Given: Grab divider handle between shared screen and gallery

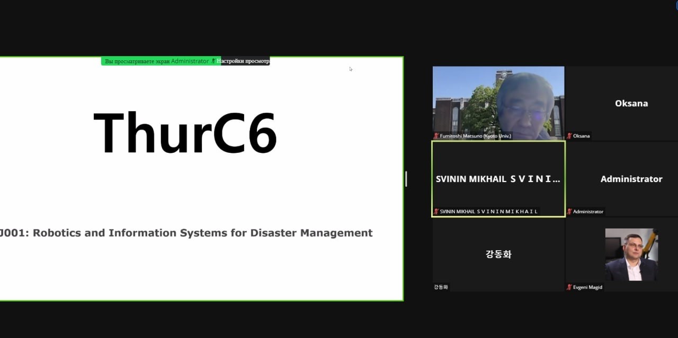Looking at the screenshot, I should (x=406, y=179).
